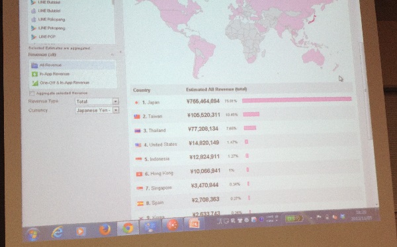Viewport: 397px width, 247px height.
Task: Select LINE POP in the app list
Action: [47, 37]
